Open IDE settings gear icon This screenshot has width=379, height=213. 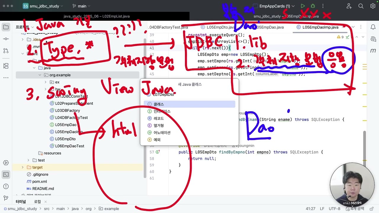(x=373, y=6)
